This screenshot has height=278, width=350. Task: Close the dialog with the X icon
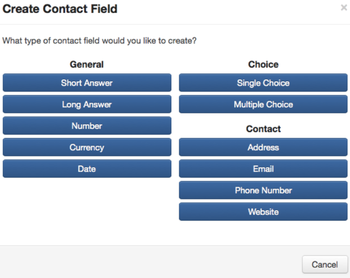[344, 8]
